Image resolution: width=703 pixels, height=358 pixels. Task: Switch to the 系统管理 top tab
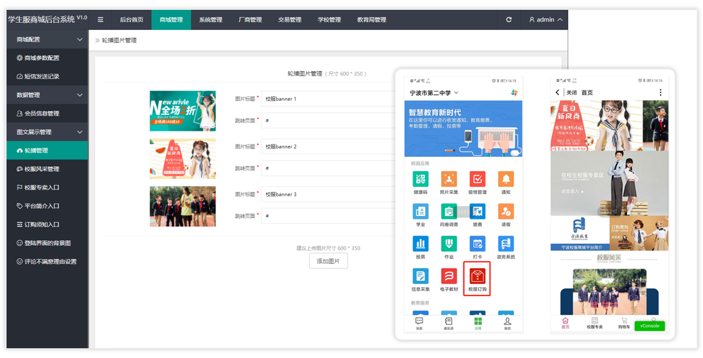point(210,20)
